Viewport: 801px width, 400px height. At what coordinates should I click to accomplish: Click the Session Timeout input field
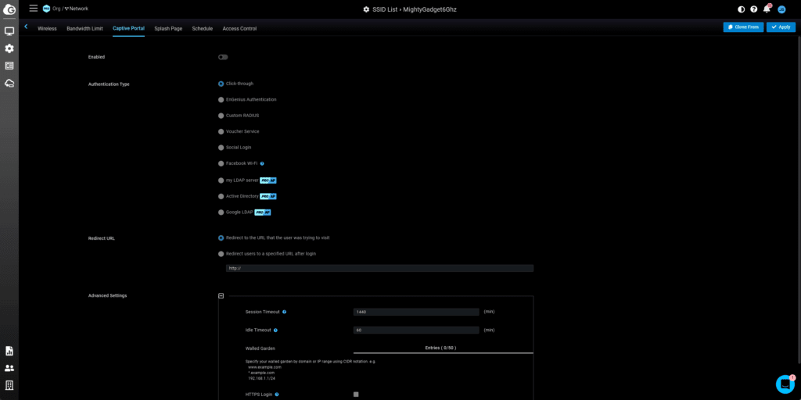[x=415, y=312]
